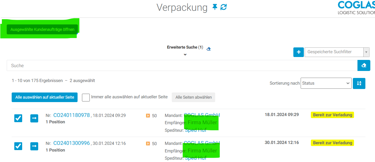Click the refresh icon next to Verpackung
Image resolution: width=375 pixels, height=162 pixels.
coord(224,7)
